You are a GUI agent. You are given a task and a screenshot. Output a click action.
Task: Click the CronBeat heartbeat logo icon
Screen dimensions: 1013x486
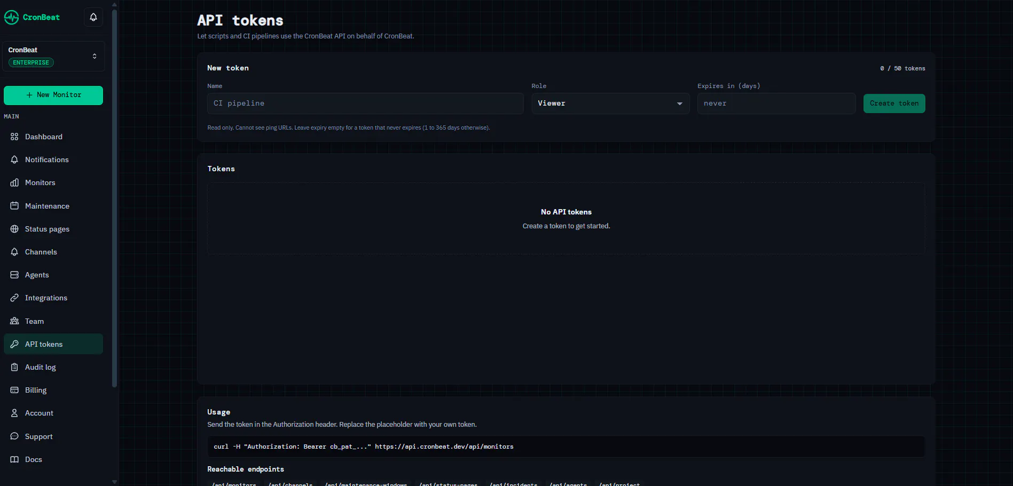[x=11, y=17]
